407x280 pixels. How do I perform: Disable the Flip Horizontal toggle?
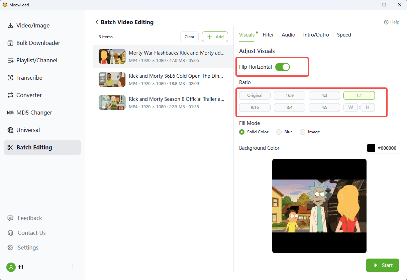(282, 67)
